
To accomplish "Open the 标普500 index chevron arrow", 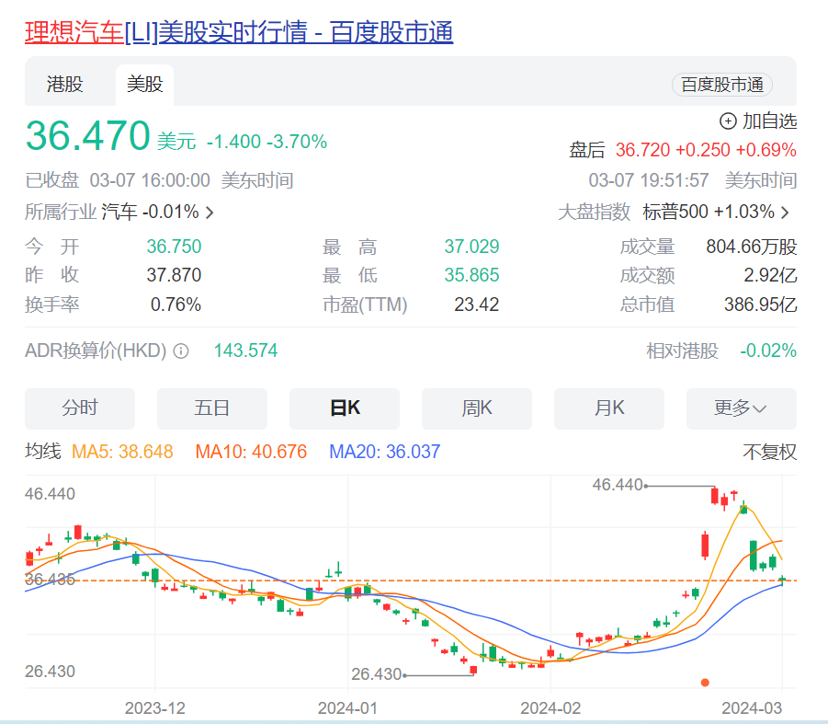I will 785,213.
